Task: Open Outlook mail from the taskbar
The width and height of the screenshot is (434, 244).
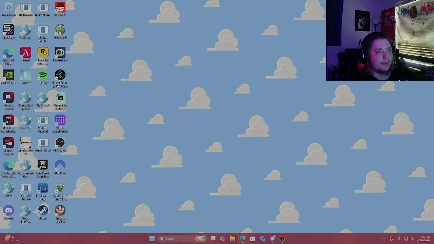Action: click(x=262, y=239)
